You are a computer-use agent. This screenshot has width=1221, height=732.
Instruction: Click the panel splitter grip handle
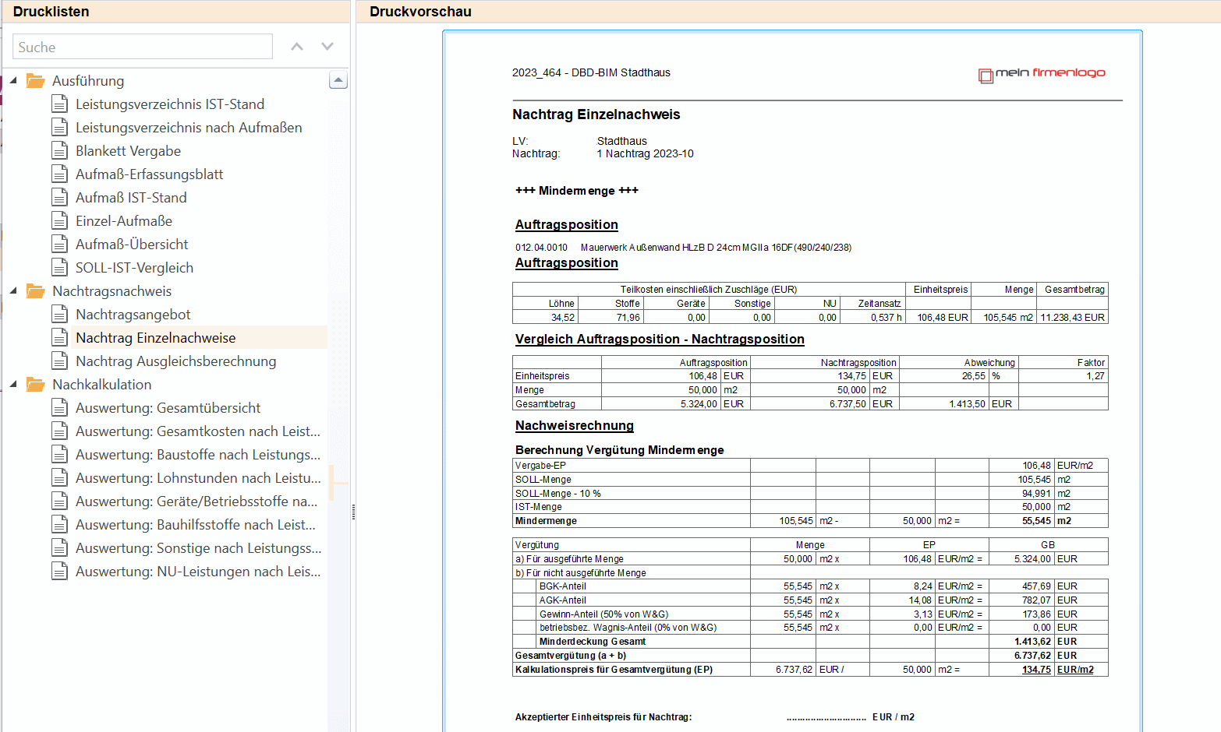pyautogui.click(x=353, y=512)
